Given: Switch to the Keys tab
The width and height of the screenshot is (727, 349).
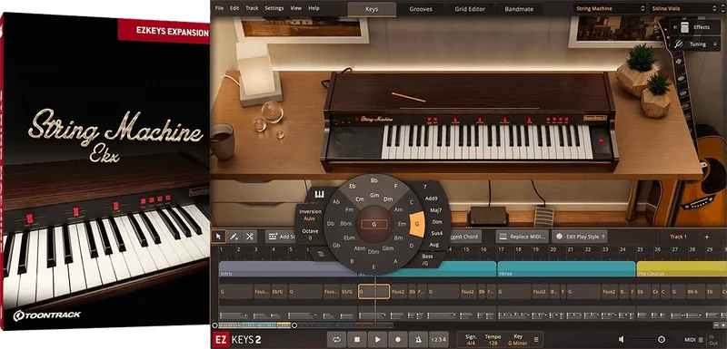Looking at the screenshot, I should click(372, 9).
